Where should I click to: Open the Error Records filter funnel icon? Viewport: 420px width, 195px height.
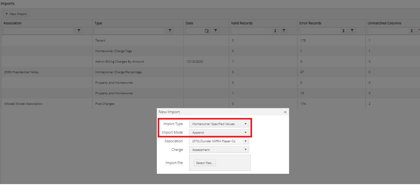tap(352, 31)
